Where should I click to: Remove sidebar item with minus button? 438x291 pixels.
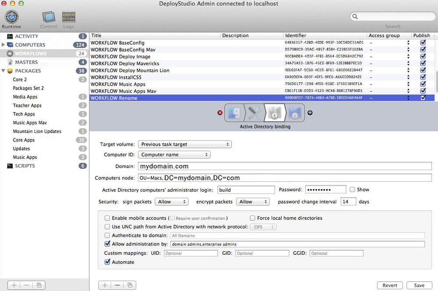(27, 285)
